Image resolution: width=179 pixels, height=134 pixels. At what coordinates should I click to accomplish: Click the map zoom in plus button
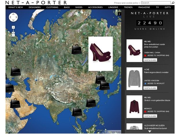point(13,28)
